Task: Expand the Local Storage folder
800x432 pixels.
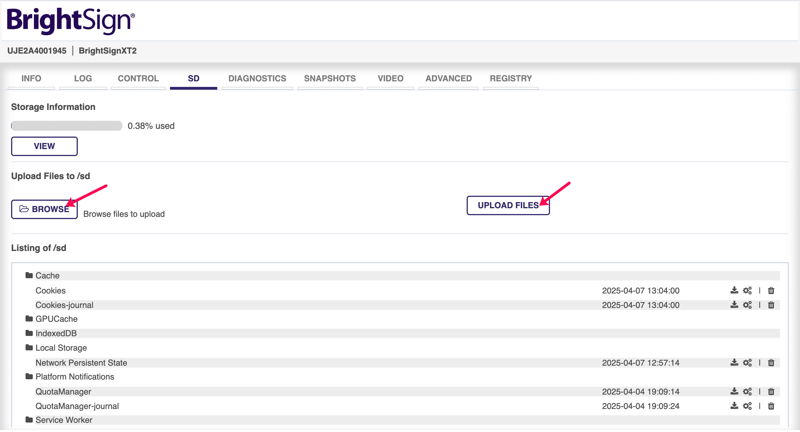Action: pyautogui.click(x=61, y=348)
